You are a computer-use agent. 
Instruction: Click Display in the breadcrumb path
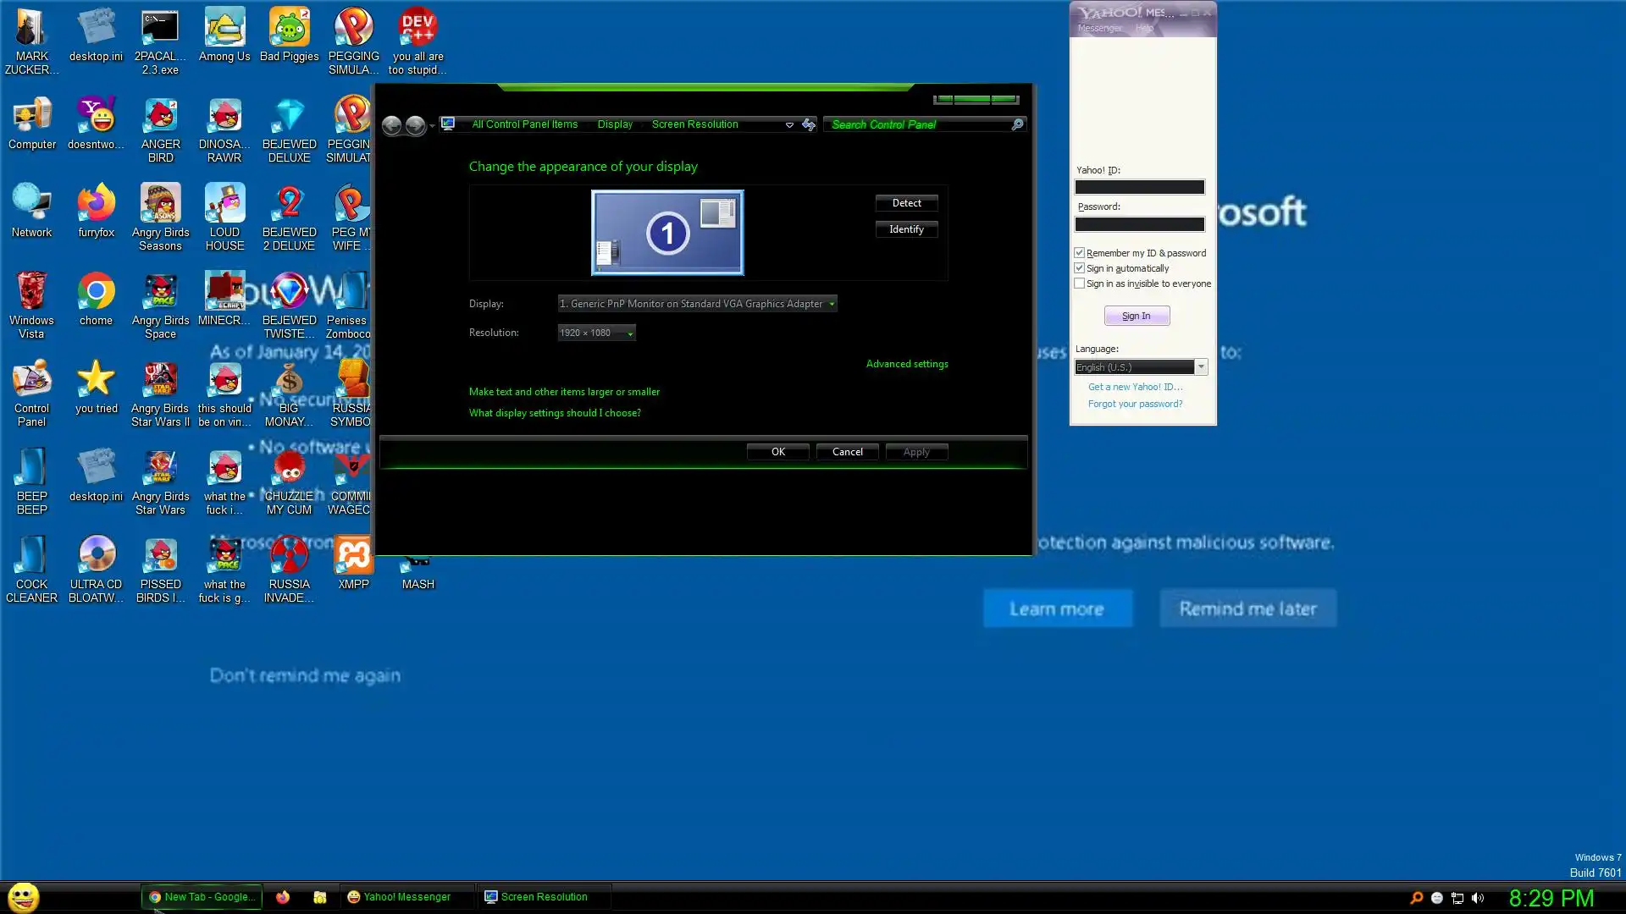(x=615, y=124)
